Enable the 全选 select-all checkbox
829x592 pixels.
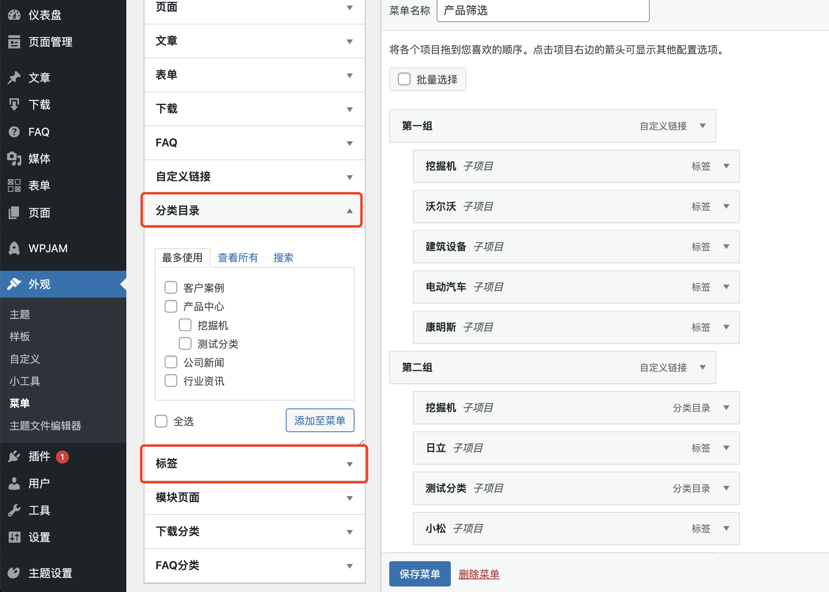point(161,421)
